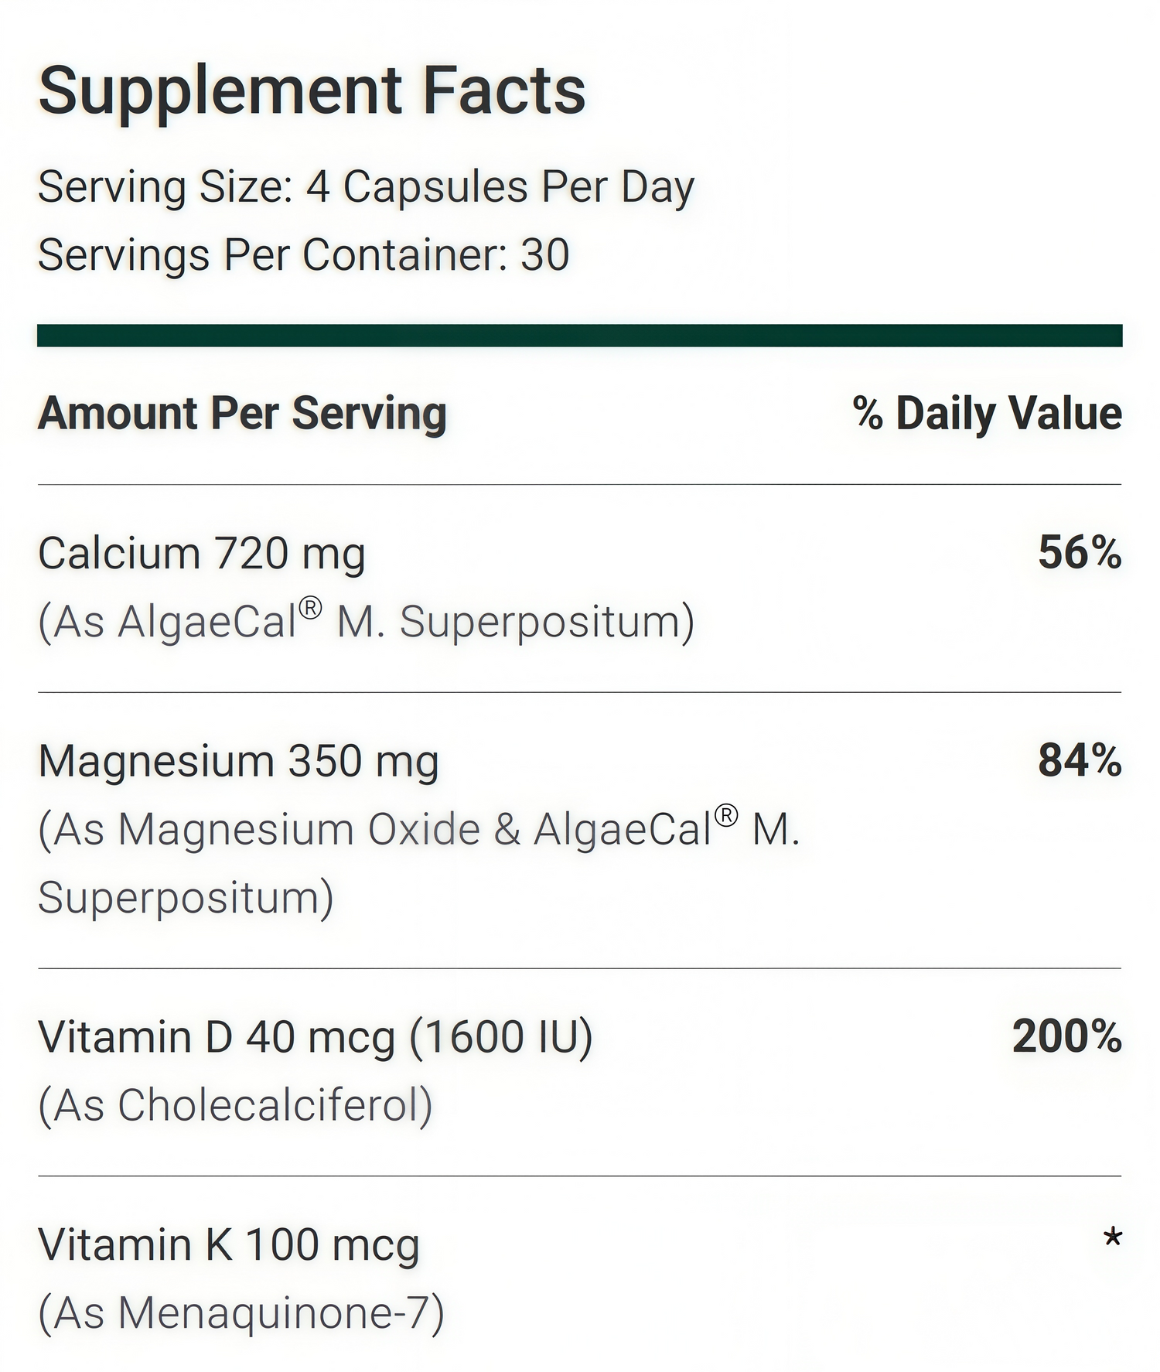Click the AlgaeCal M. Superpositum note under Calcium
This screenshot has height=1372, width=1160.
pyautogui.click(x=366, y=622)
